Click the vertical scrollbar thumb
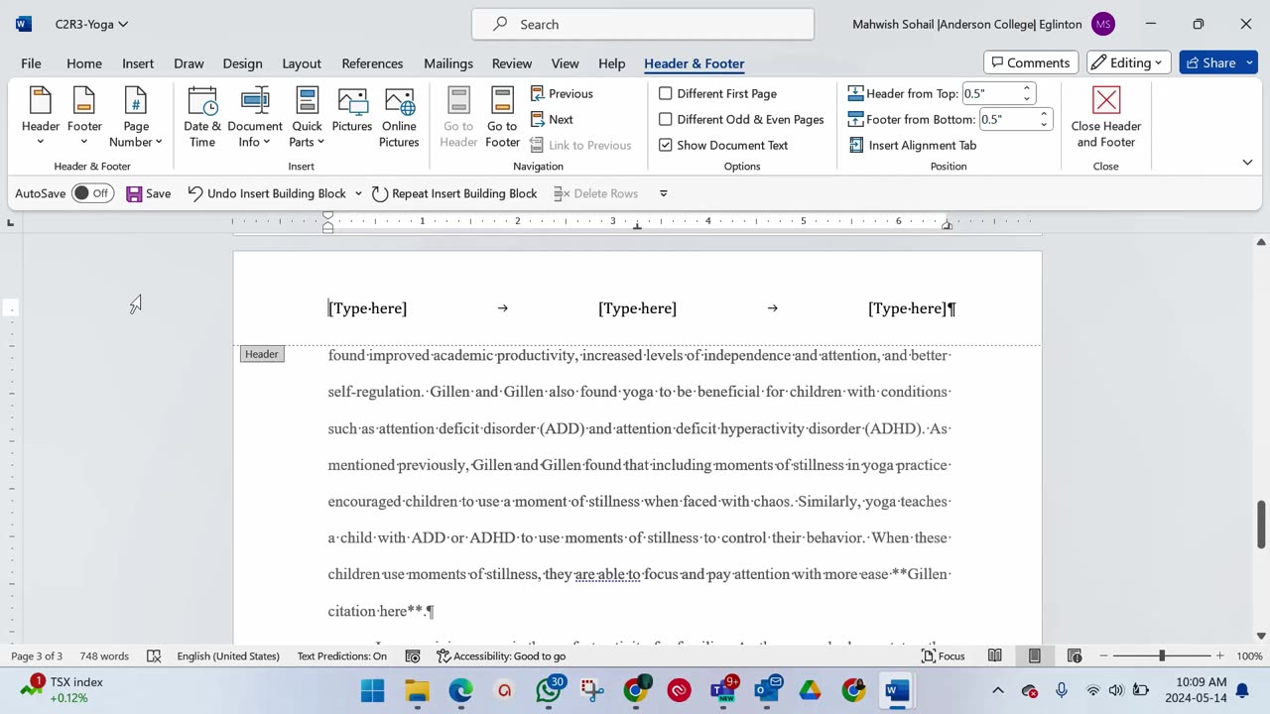 click(1261, 525)
